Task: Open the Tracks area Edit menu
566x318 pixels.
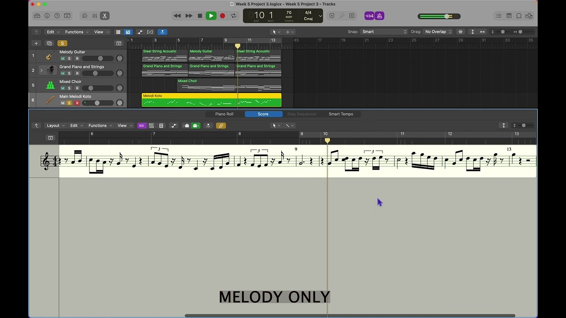Action: pyautogui.click(x=53, y=32)
